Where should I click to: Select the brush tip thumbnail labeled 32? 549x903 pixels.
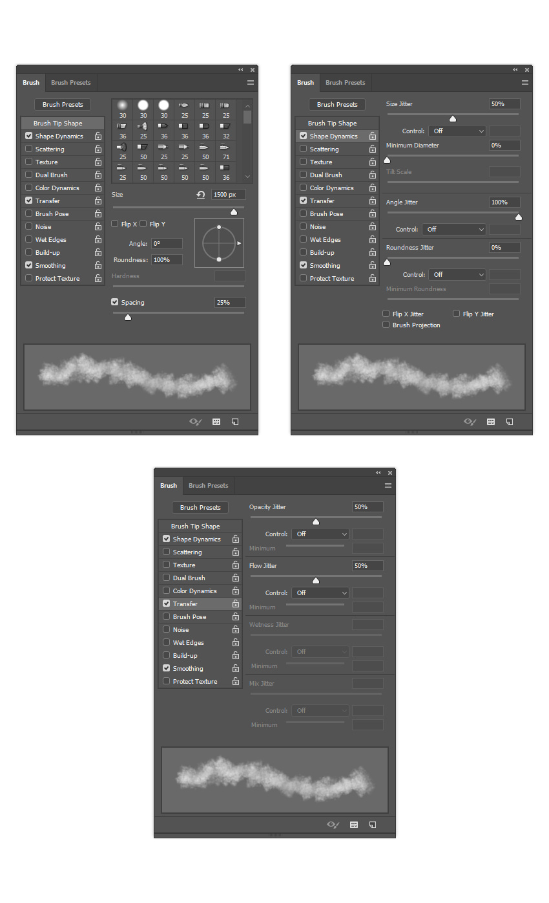(x=226, y=131)
